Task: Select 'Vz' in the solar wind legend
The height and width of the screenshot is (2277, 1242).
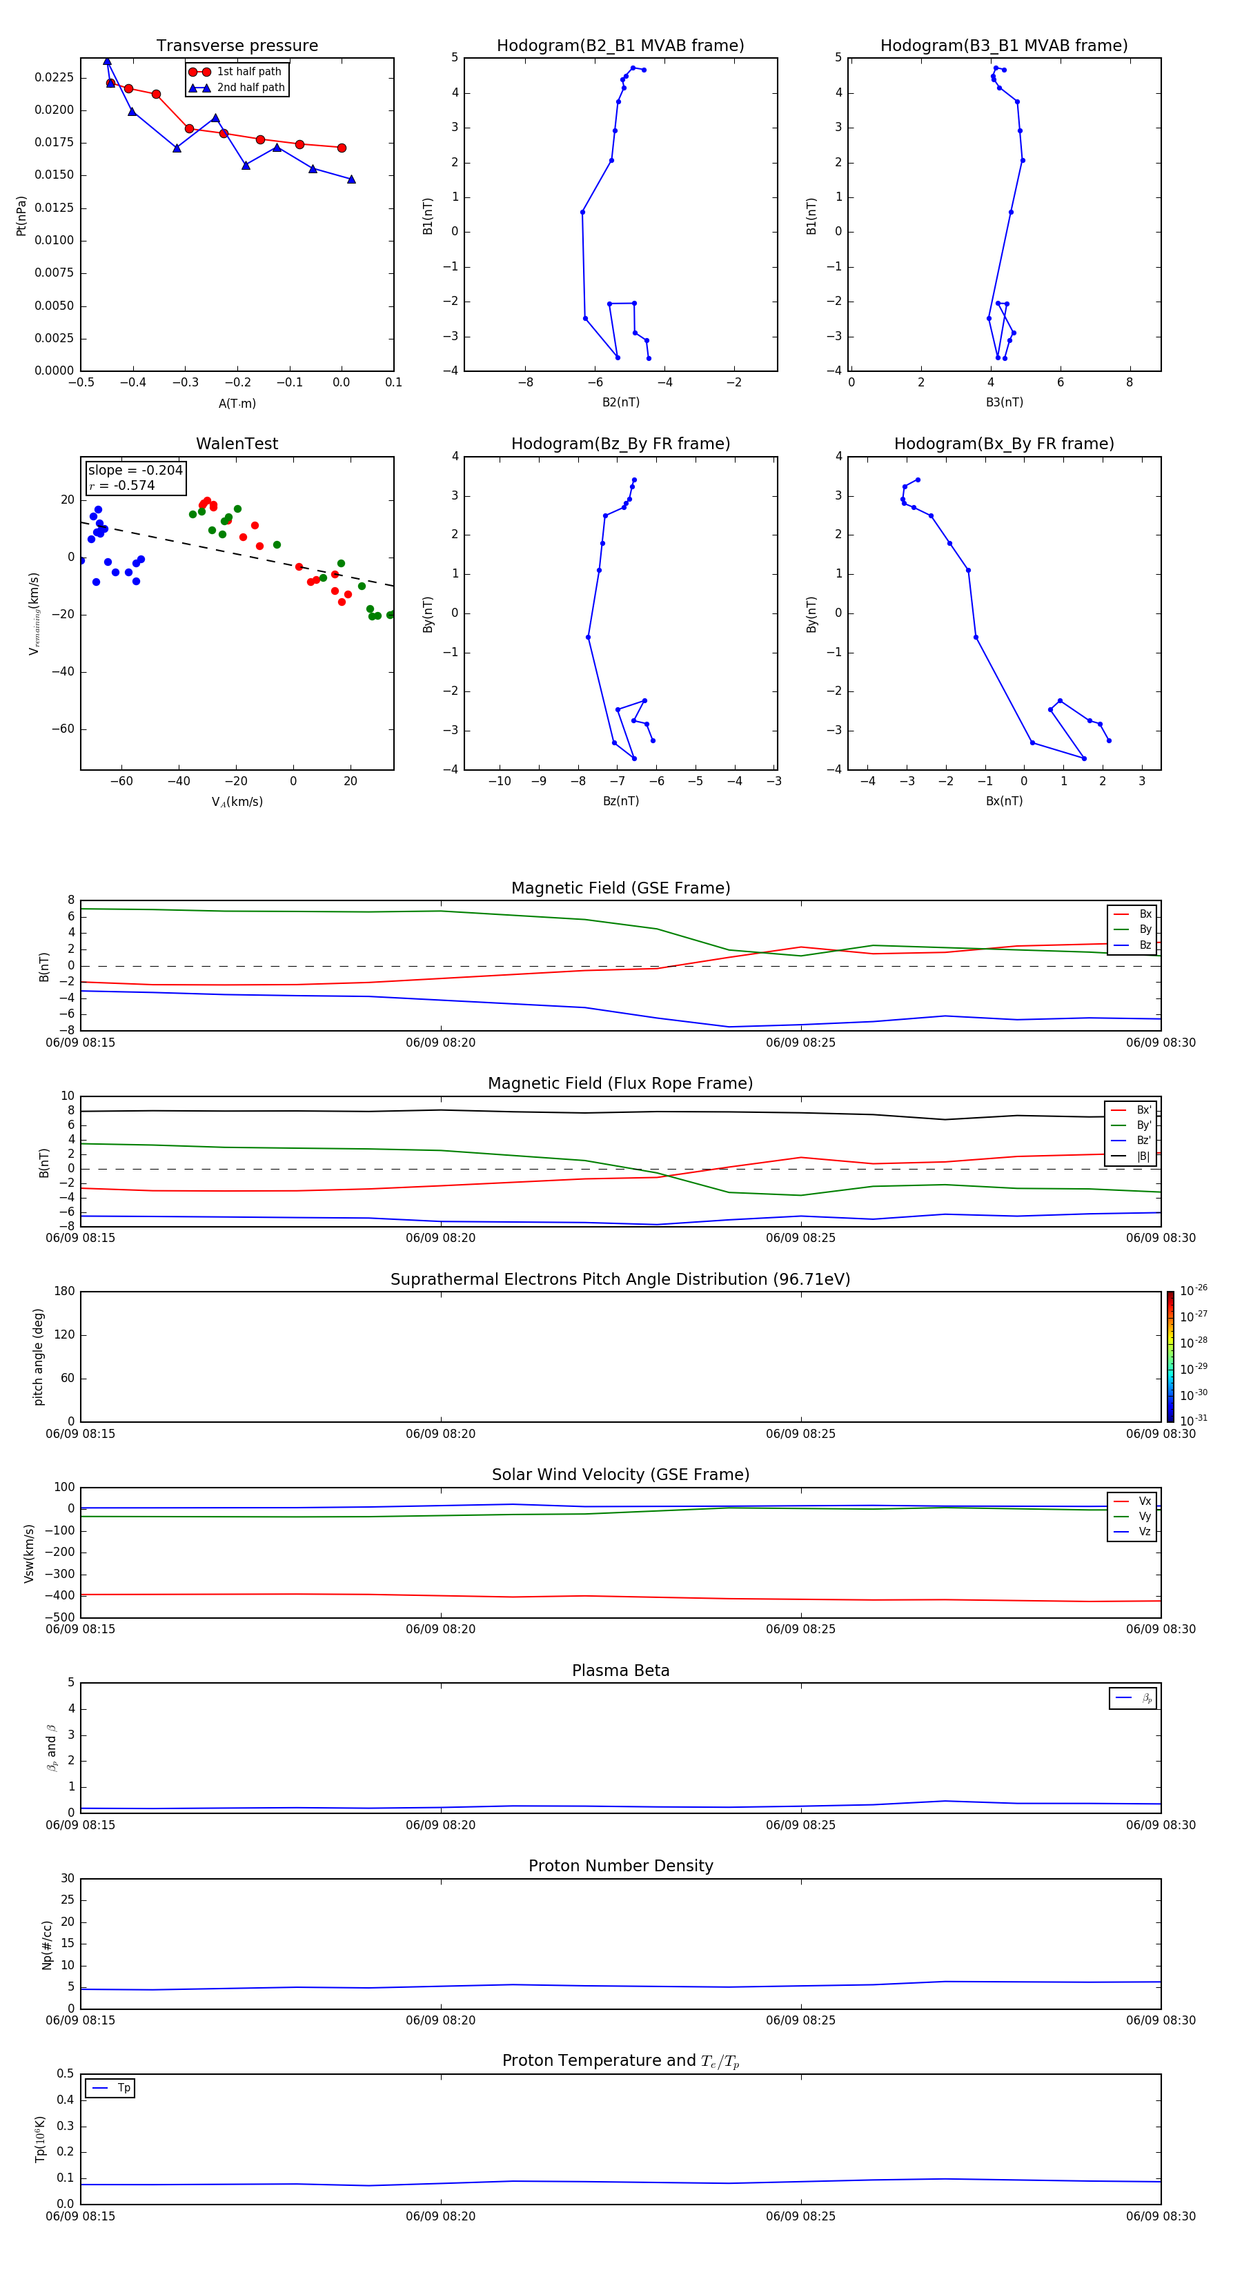Action: (x=1132, y=1531)
